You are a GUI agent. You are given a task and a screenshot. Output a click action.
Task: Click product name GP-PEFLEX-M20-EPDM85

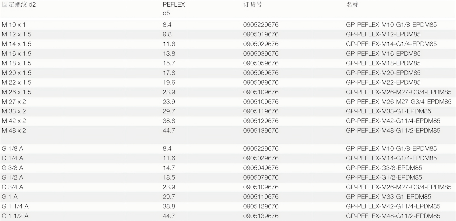point(383,73)
